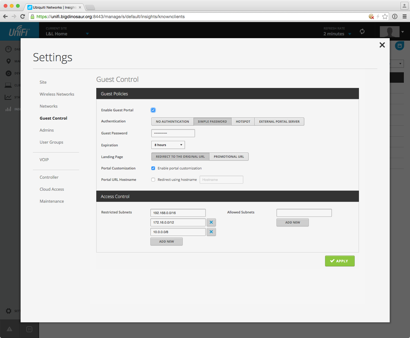The width and height of the screenshot is (410, 338).
Task: Go to Maintenance settings section
Action: click(52, 201)
